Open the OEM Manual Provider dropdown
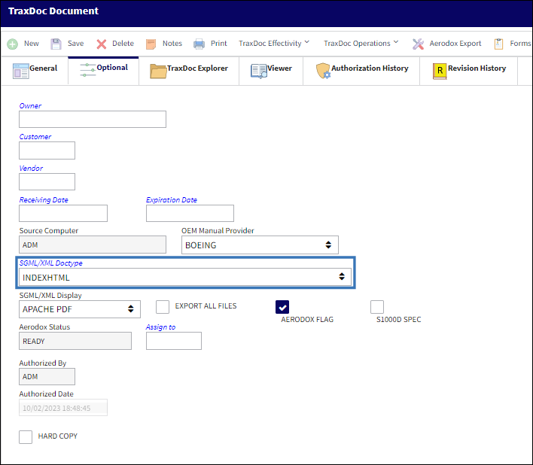This screenshot has height=465, width=533. [260, 245]
